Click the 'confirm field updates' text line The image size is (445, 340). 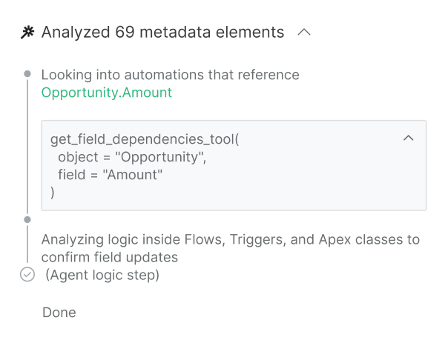(x=109, y=257)
